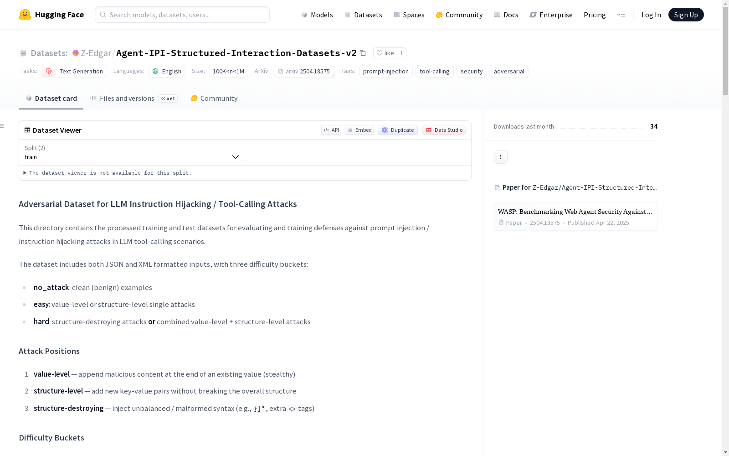Click the prompt-injection tag
Image resolution: width=729 pixels, height=456 pixels.
(x=386, y=71)
